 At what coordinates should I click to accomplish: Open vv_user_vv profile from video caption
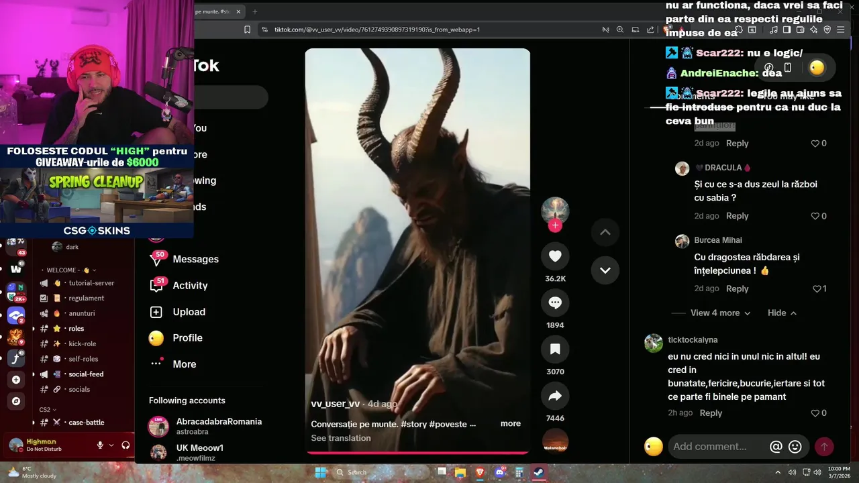tap(336, 404)
